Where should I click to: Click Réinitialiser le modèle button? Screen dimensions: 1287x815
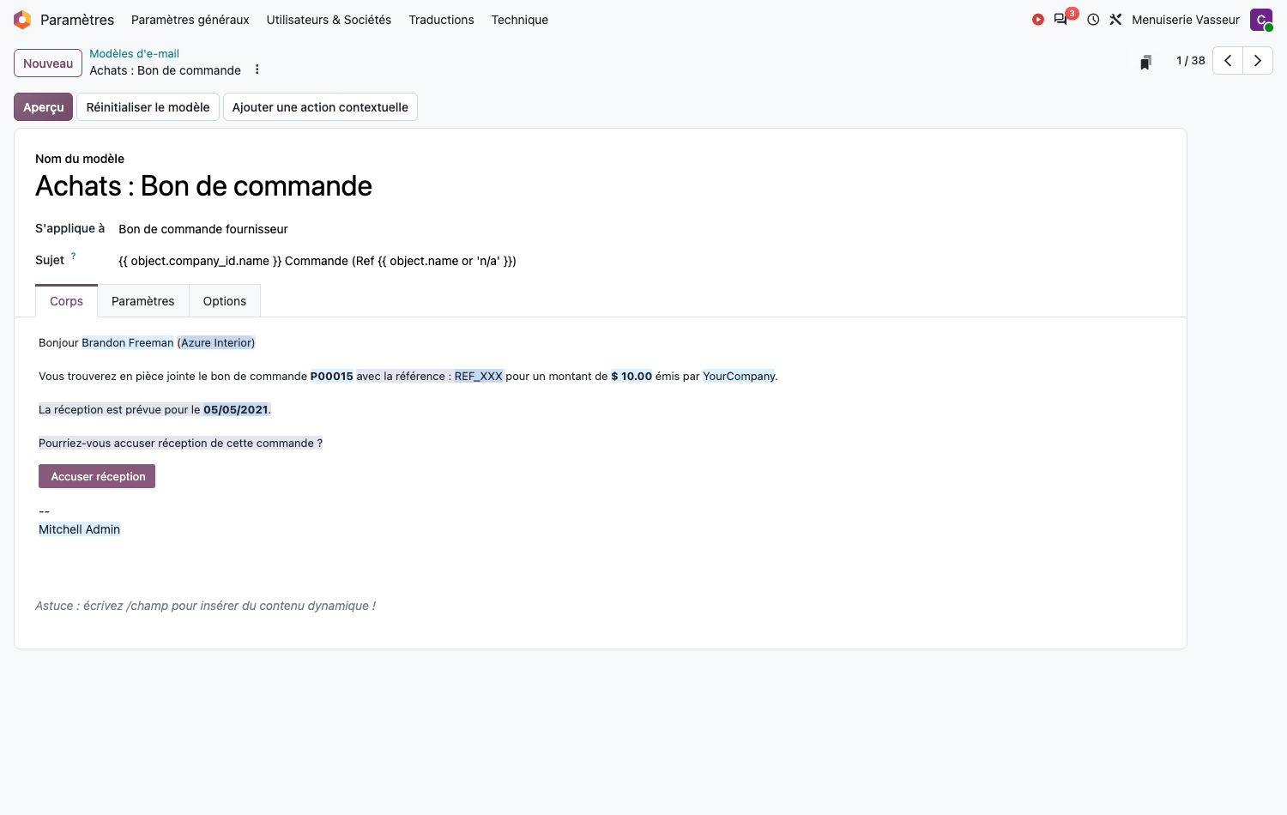(x=148, y=107)
